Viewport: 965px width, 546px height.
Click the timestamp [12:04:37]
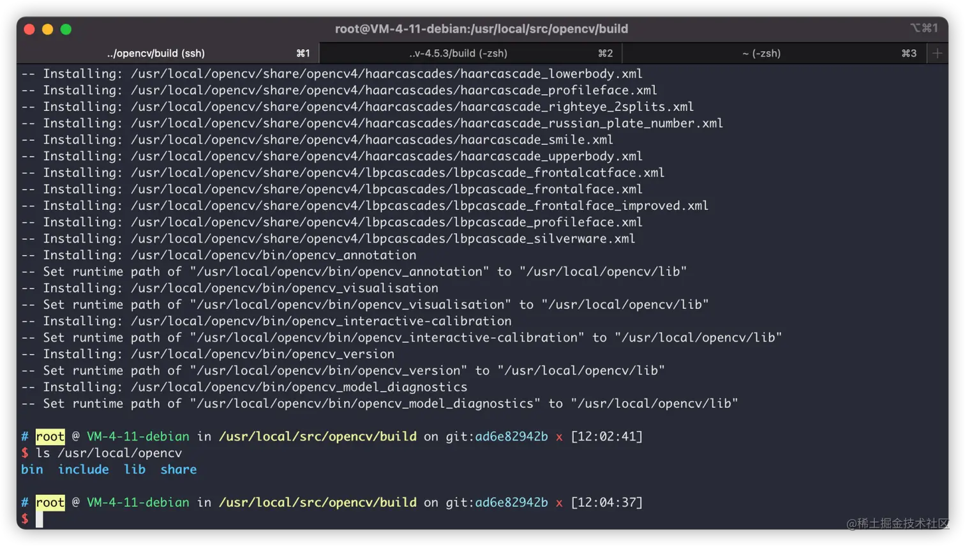(x=606, y=503)
